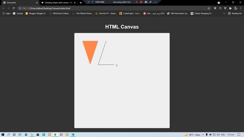Pause the screen recording

136,2
